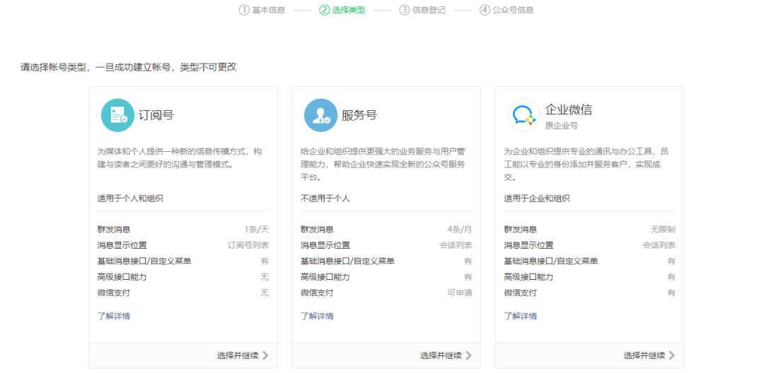Viewport: 764px width, 373px height.
Task: Click 群发消息 label in 企业微信 card
Action: tap(521, 230)
